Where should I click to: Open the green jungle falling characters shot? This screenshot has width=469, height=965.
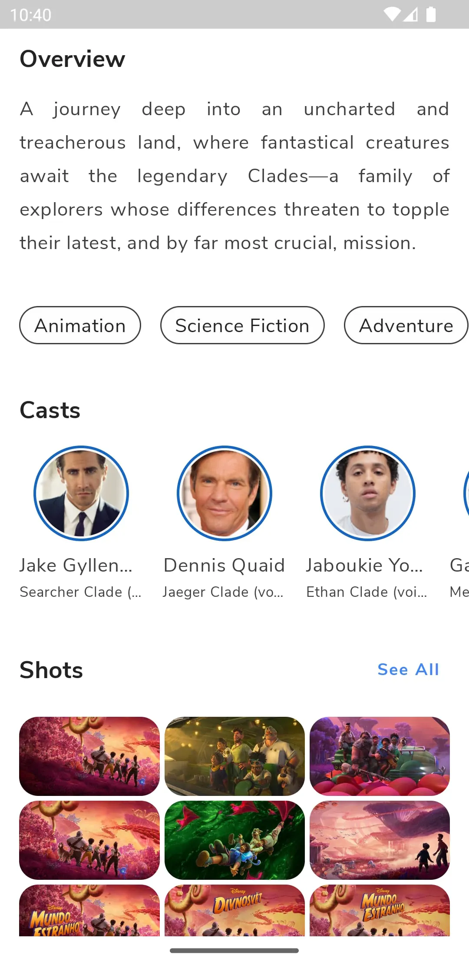coord(234,840)
